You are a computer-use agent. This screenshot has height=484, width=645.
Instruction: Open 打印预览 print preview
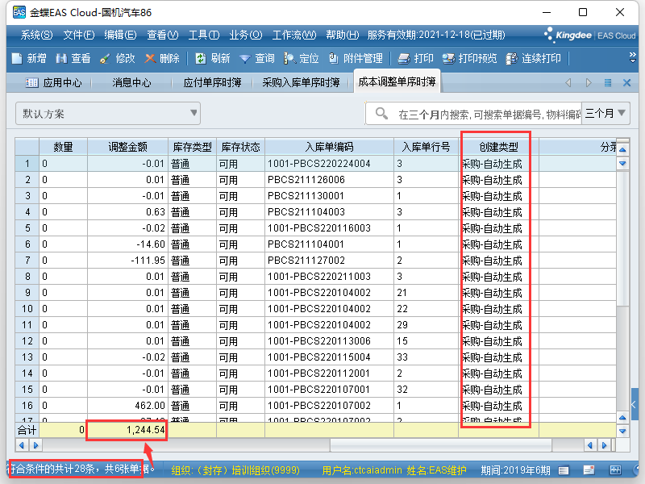(x=469, y=59)
